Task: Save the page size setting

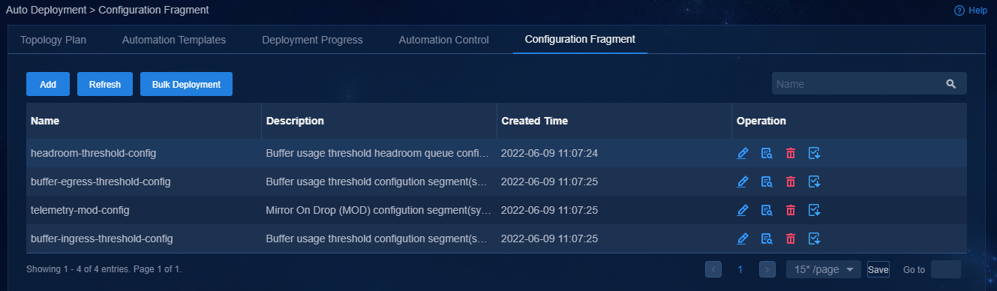Action: (878, 269)
